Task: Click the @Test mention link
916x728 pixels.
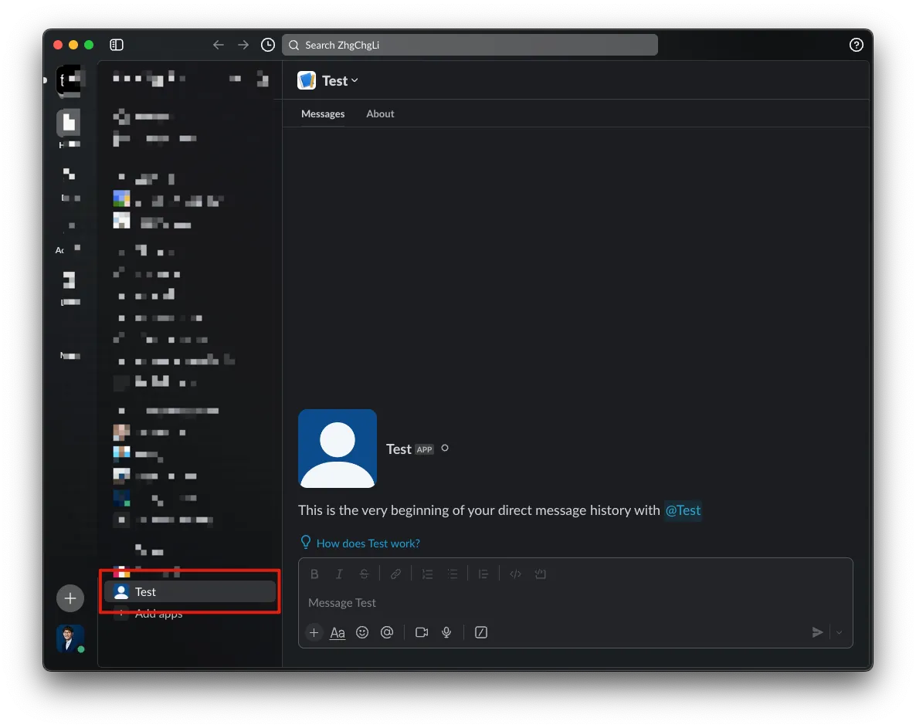Action: [x=683, y=510]
